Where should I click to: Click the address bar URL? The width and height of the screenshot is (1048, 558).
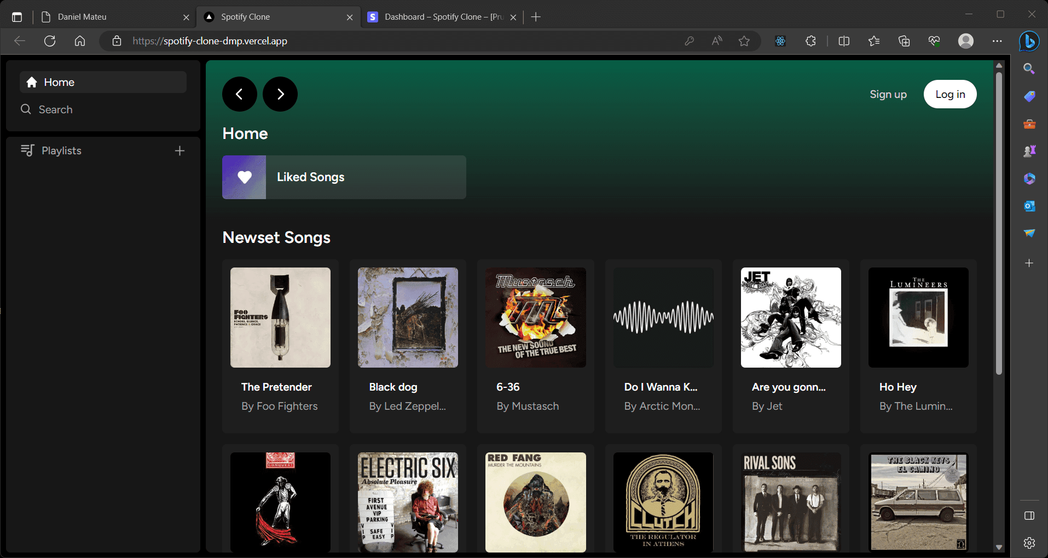pos(210,41)
